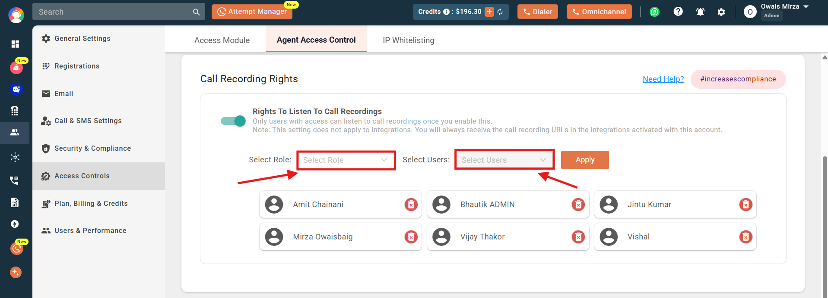
Task: Open the Select Users dropdown
Action: [x=504, y=160]
